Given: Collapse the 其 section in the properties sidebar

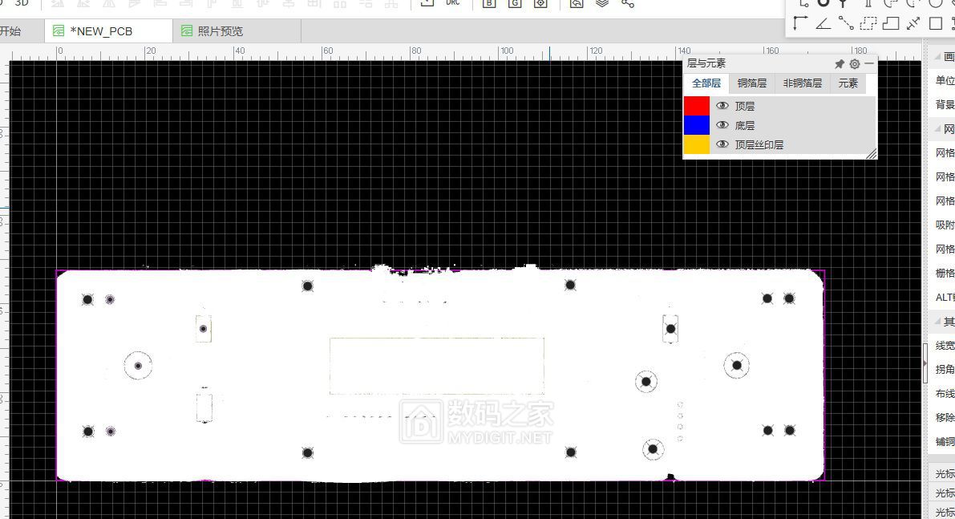Looking at the screenshot, I should (x=937, y=321).
